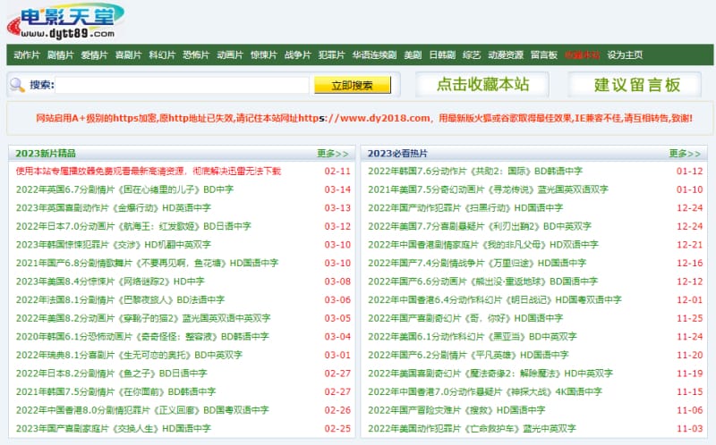Open the 《神探大战》 4K movie link
Screen dimensions: 716x445
pos(485,391)
